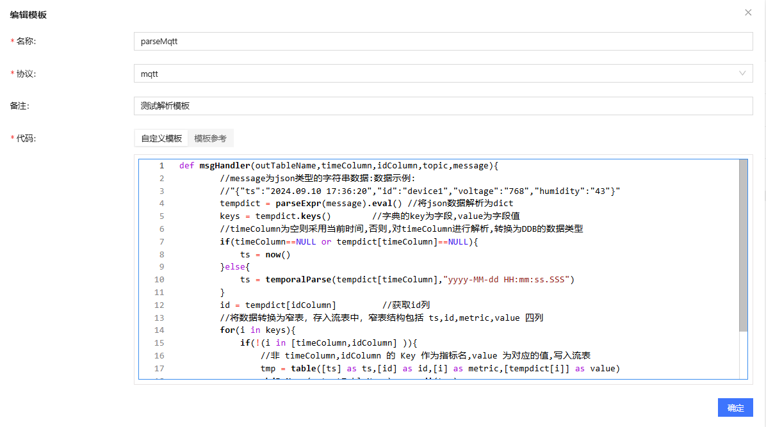Click code line 1 def msgHandler
766x427 pixels.
pos(339,166)
